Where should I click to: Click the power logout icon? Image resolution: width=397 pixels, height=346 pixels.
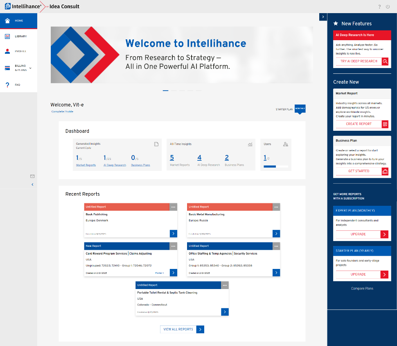point(388,7)
